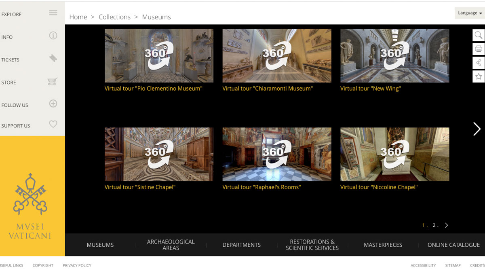Open the ONLINE CATALOGUE tab
Viewport: 485px width, 273px height.
click(453, 245)
